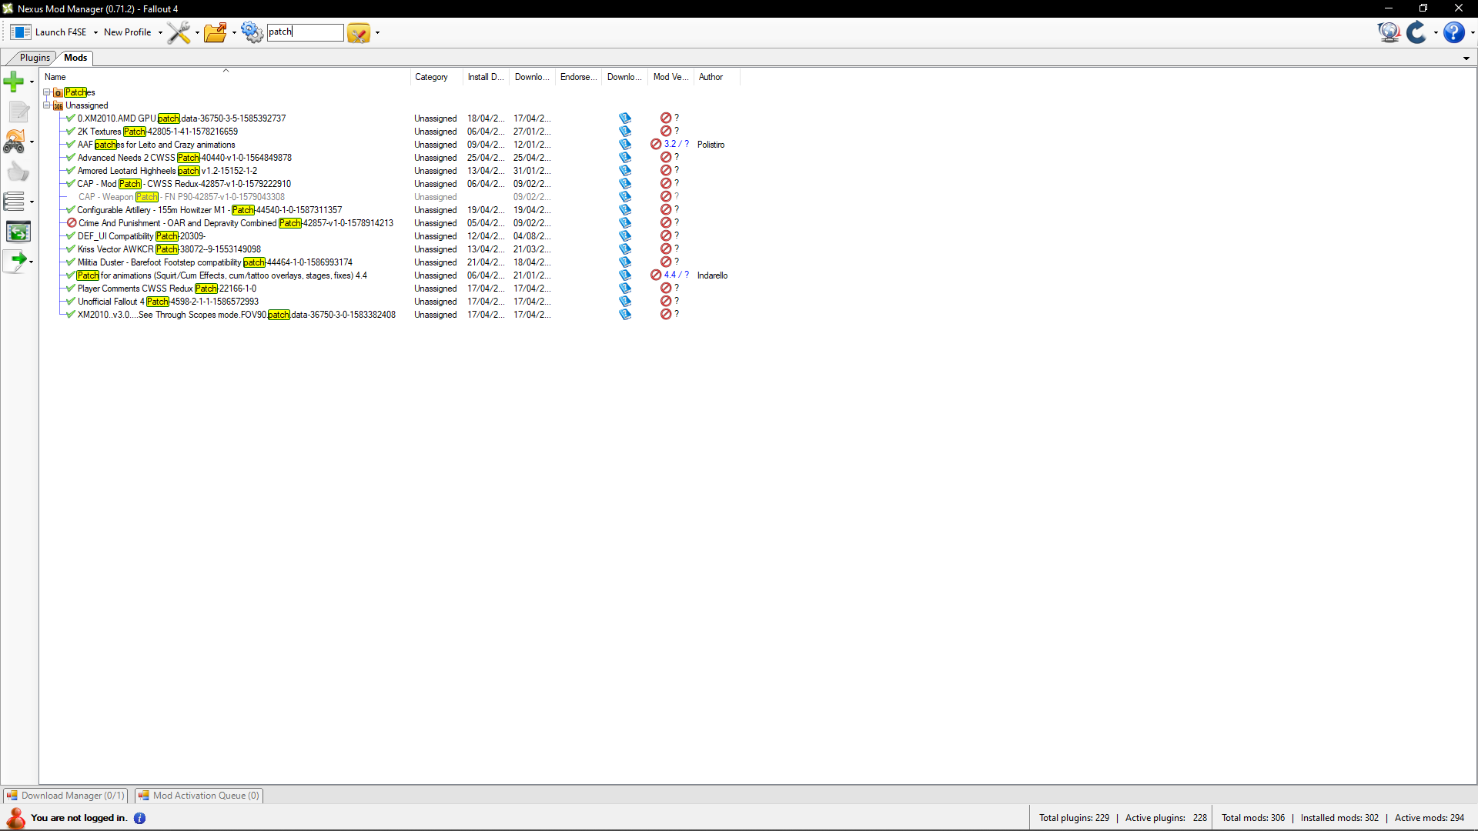Toggle checkmark of AAF patches for Leito mod
The image size is (1478, 831).
(71, 145)
